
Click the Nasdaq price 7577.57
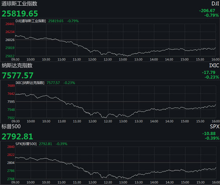click(x=18, y=76)
